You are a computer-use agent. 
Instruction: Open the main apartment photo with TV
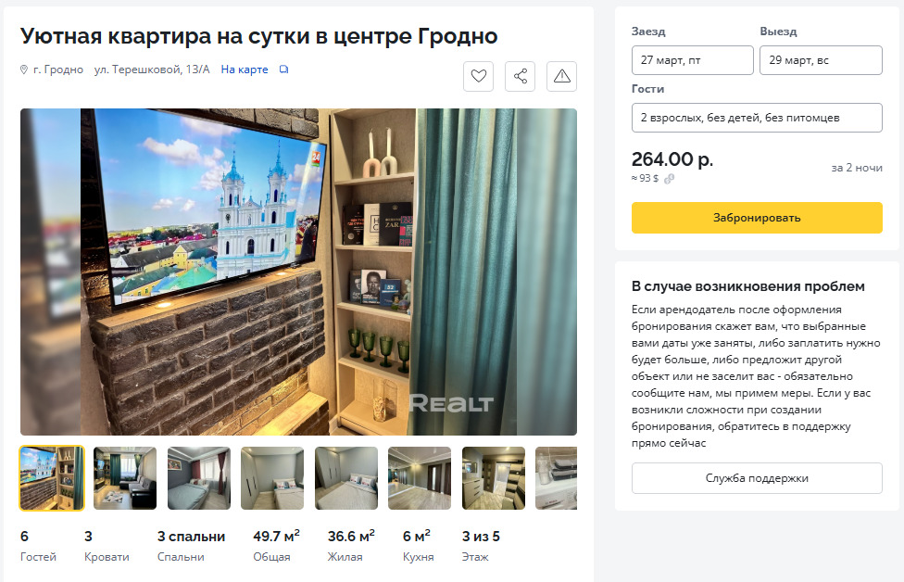(x=298, y=272)
